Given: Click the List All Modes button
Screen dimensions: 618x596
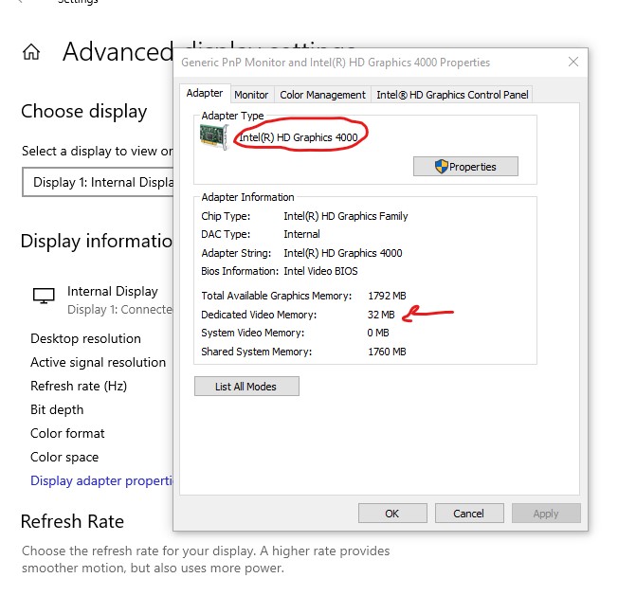Looking at the screenshot, I should click(x=246, y=387).
